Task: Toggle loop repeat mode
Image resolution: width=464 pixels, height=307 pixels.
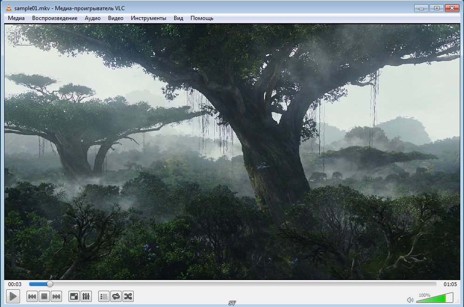Action: (x=116, y=296)
